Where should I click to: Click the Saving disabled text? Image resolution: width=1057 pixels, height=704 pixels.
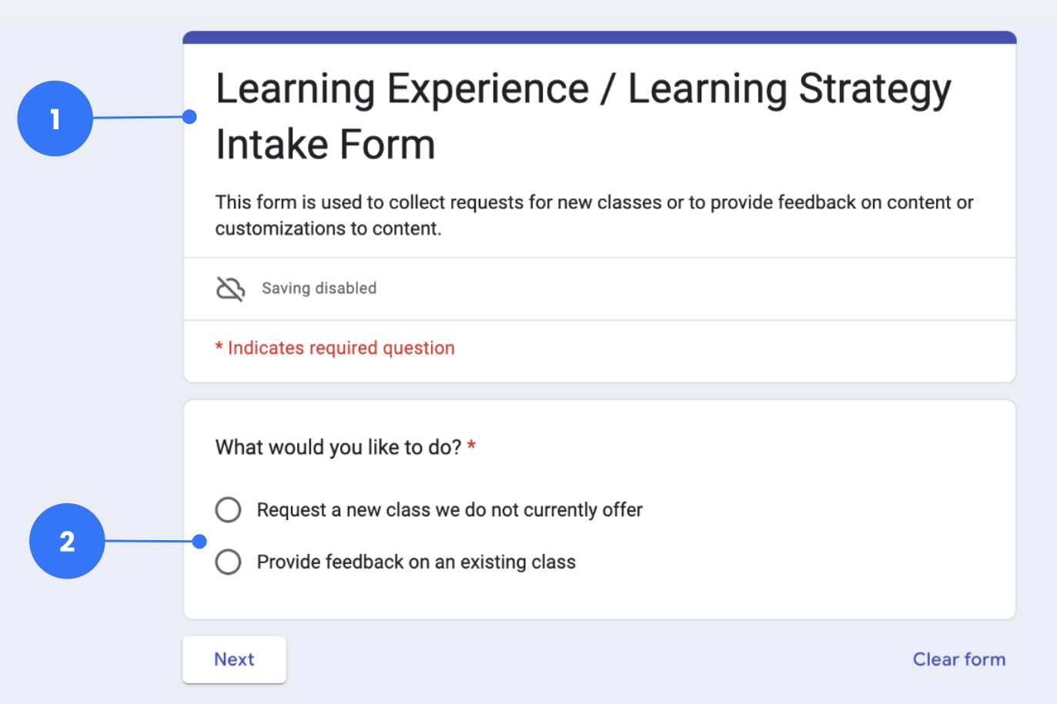coord(319,289)
